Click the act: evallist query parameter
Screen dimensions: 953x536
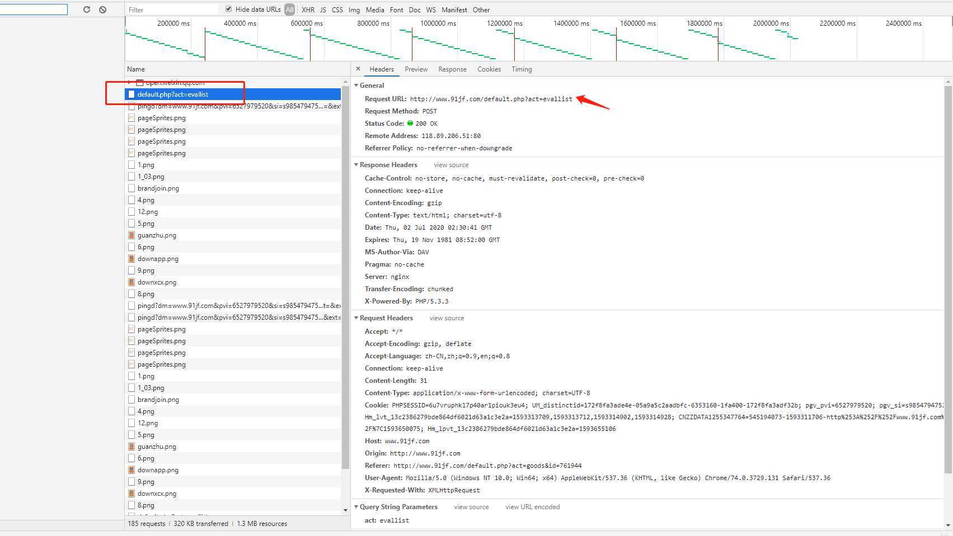point(387,520)
